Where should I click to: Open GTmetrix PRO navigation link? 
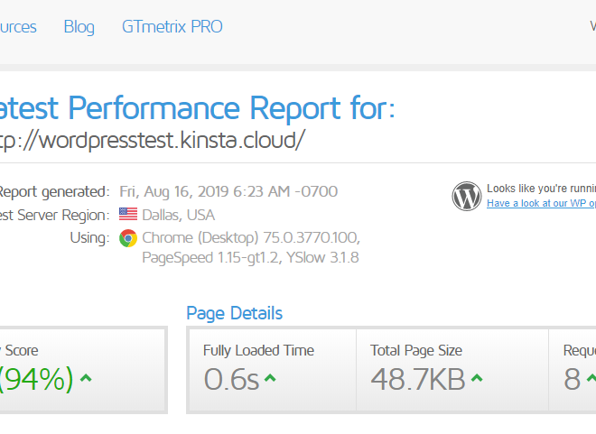172,26
